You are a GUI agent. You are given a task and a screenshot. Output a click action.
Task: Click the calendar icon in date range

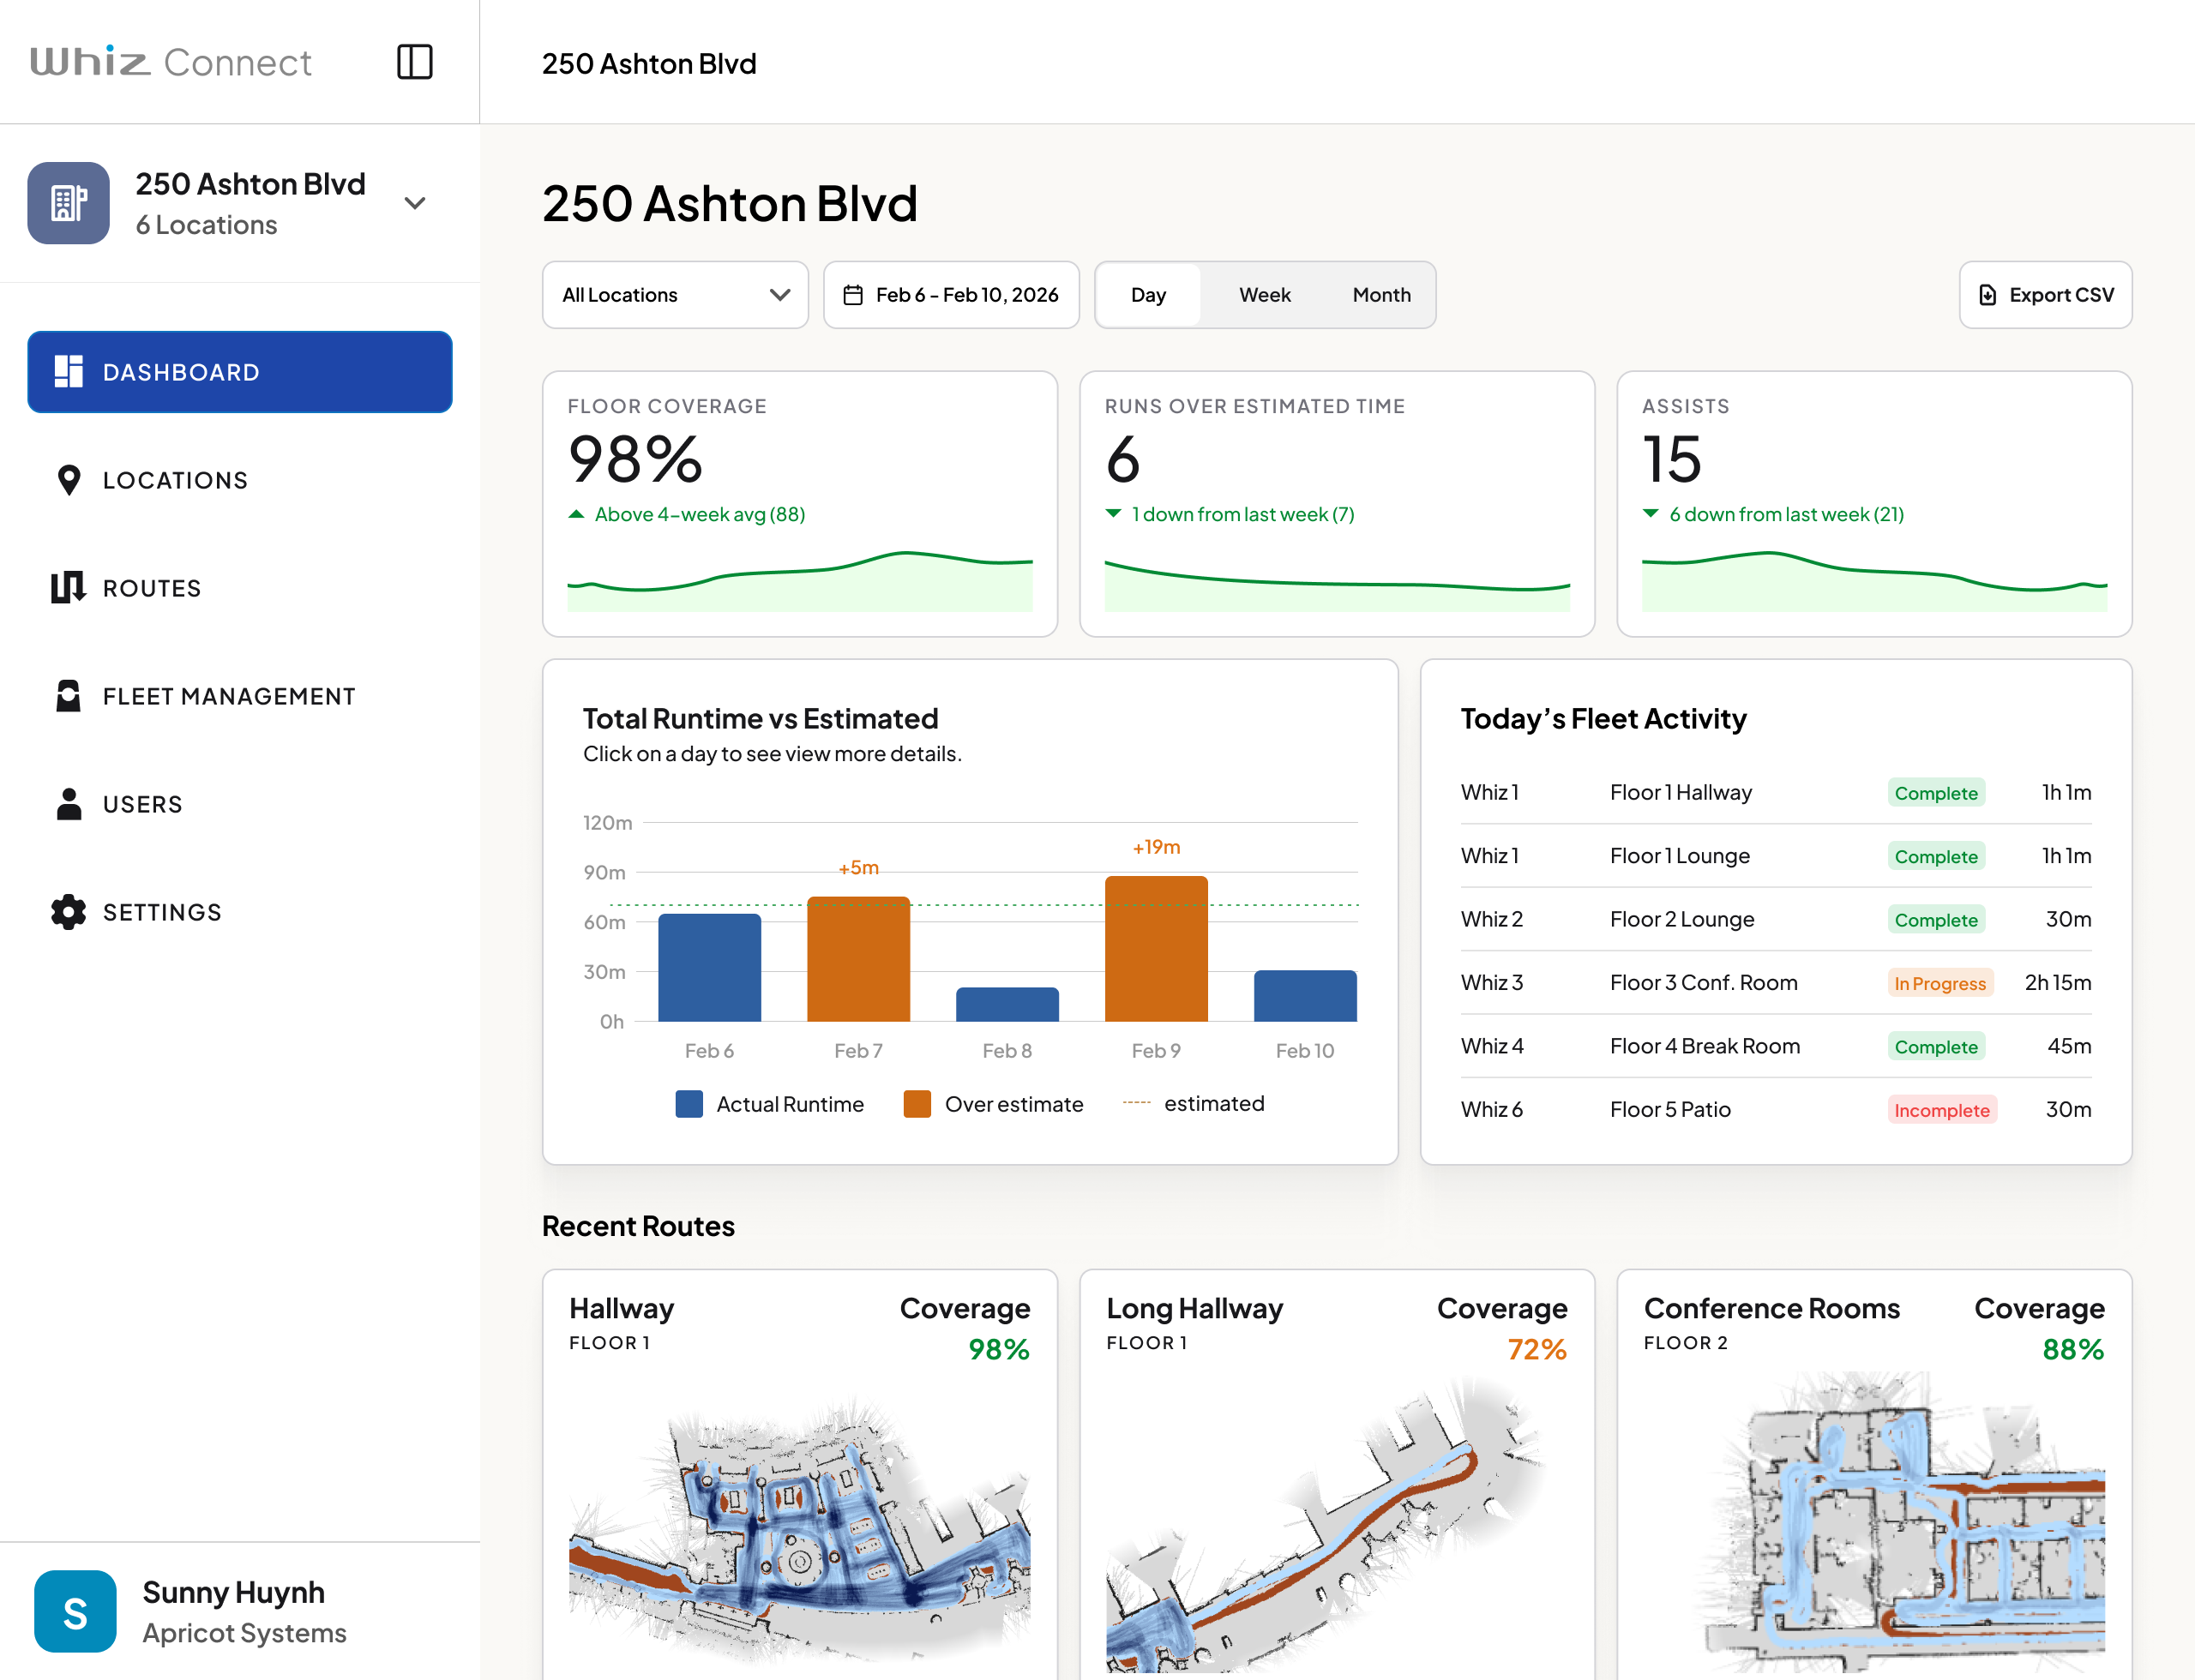(852, 295)
